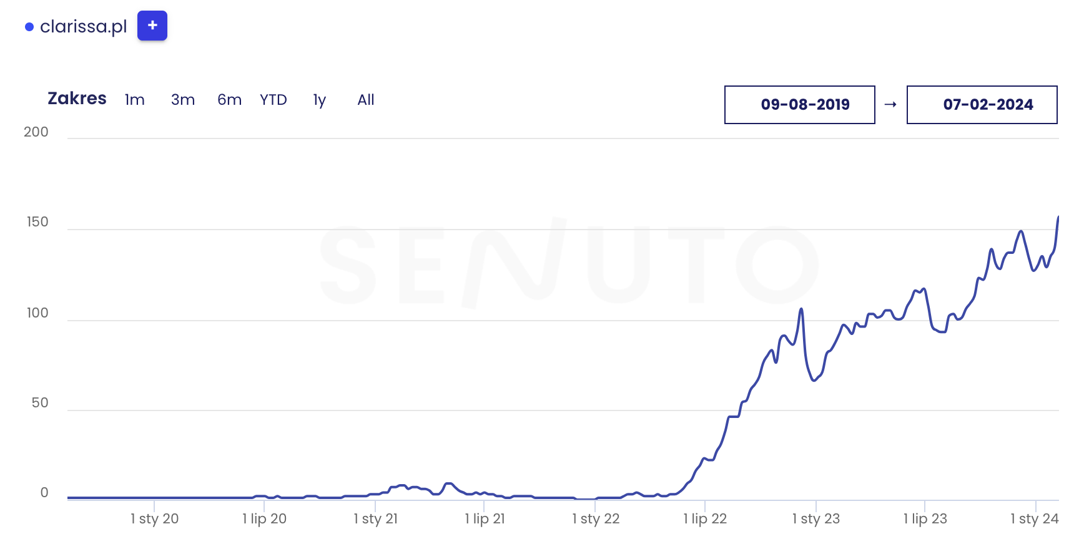Image resolution: width=1084 pixels, height=544 pixels.
Task: Click the 1 lip 22 axis label
Action: coord(706,518)
